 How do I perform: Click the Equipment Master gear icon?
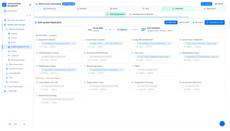point(37,40)
